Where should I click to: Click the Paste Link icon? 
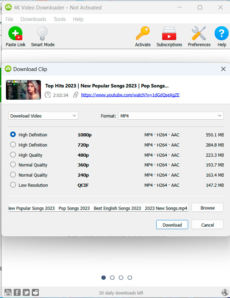point(15,34)
